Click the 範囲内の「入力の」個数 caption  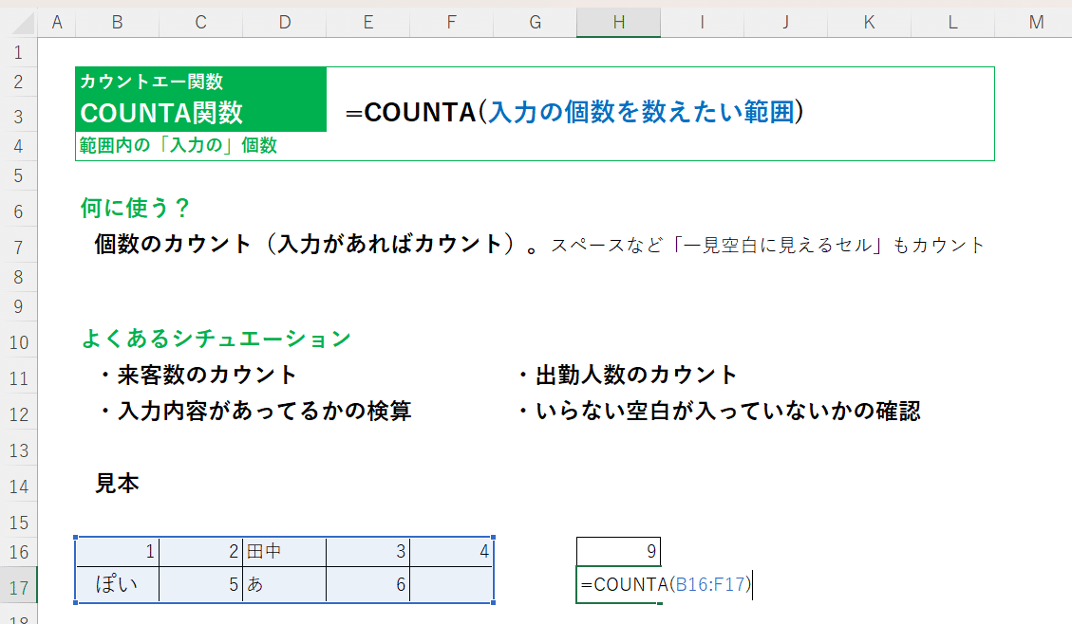coord(178,145)
